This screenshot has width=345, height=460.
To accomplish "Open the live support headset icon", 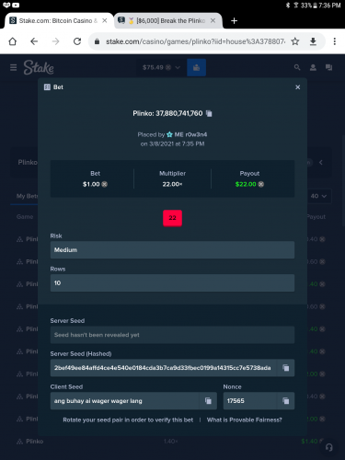I will coord(328,447).
